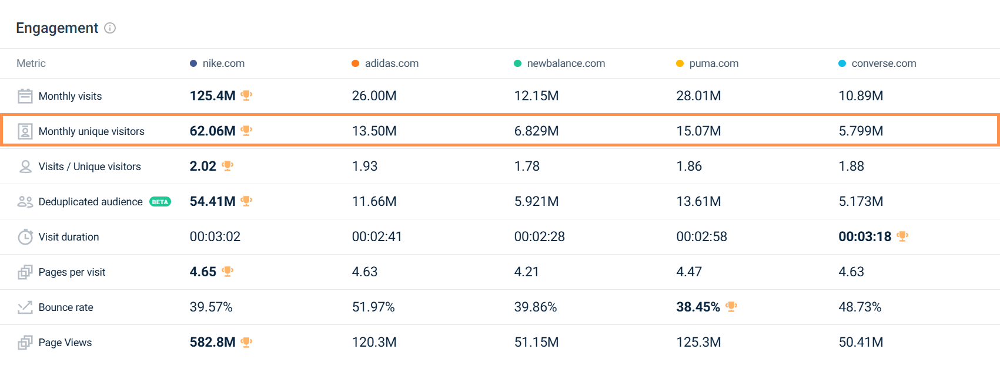Click trophy icon beside 4.65
The width and height of the screenshot is (1000, 376).
click(x=228, y=272)
